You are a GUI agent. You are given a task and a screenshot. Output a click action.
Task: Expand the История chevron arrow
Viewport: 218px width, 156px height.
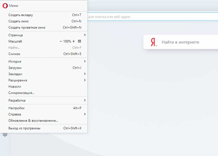tap(85, 61)
